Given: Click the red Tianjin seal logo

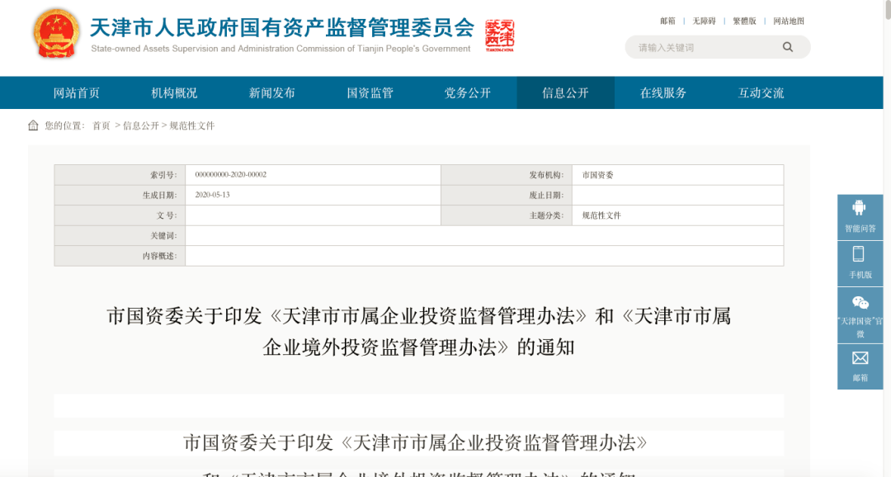Looking at the screenshot, I should [500, 35].
